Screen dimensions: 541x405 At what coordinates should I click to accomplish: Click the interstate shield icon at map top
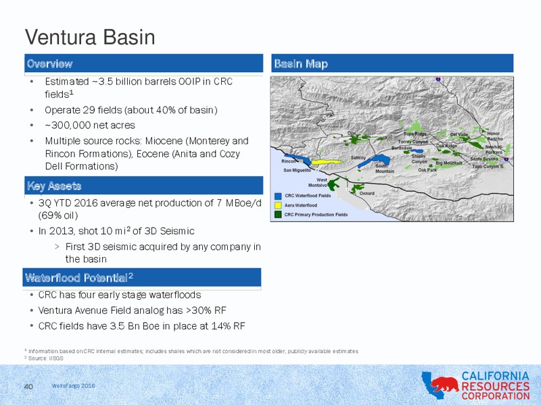(x=438, y=79)
